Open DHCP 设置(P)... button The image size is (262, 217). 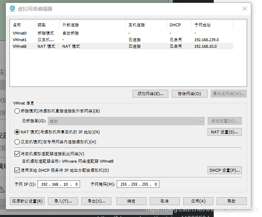pos(224,170)
